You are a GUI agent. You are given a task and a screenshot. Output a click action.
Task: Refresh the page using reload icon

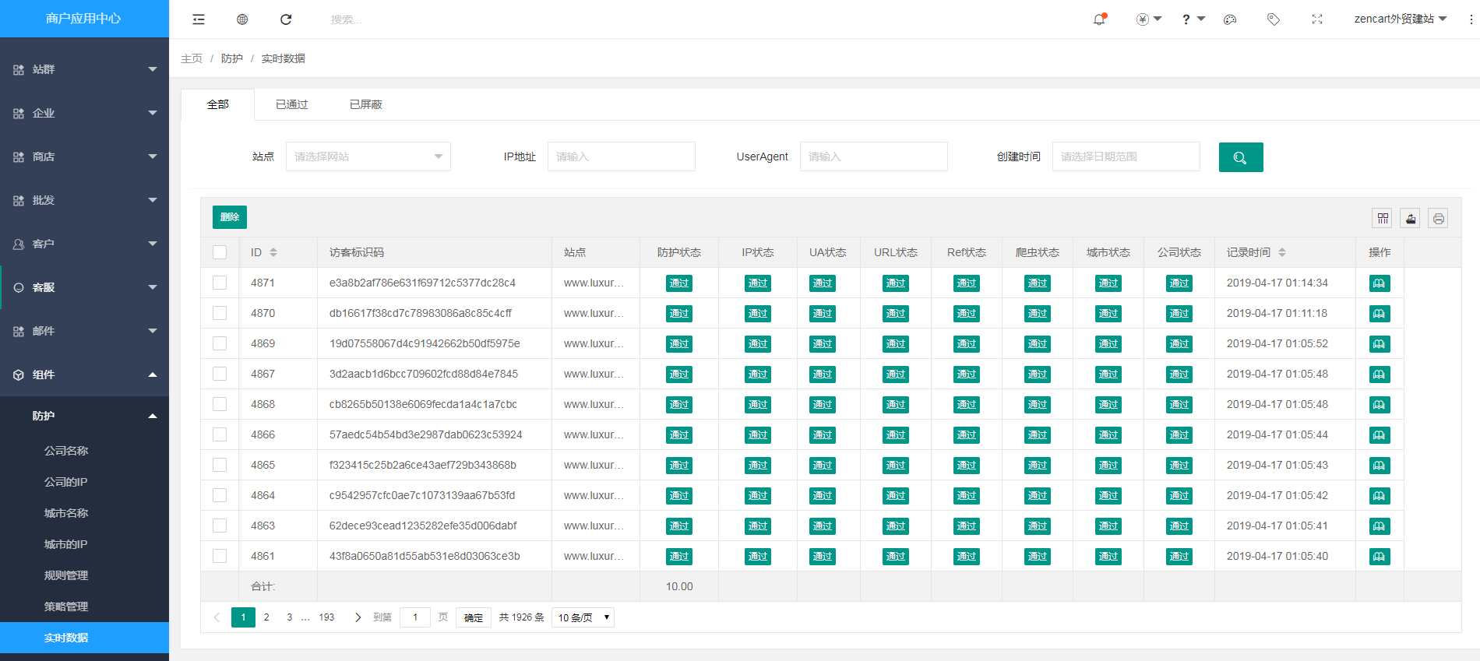(286, 19)
